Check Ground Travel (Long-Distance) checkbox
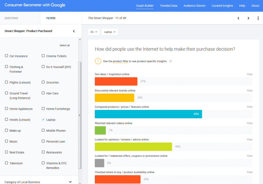Screen dimensions: 263x184 pyautogui.click(x=6, y=93)
